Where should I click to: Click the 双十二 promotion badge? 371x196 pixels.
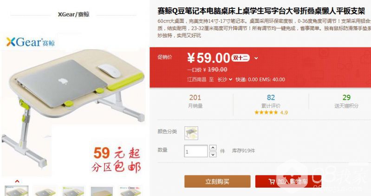tap(240, 58)
